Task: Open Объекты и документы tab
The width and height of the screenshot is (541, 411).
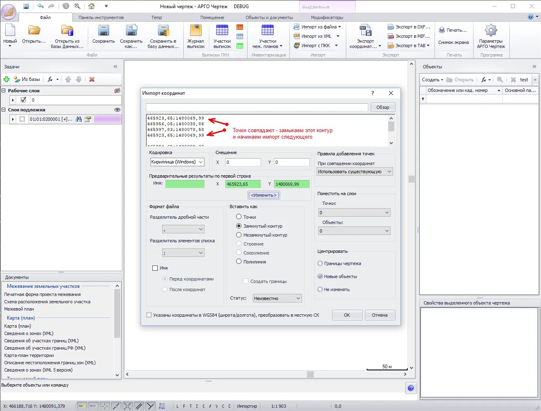Action: (x=269, y=17)
